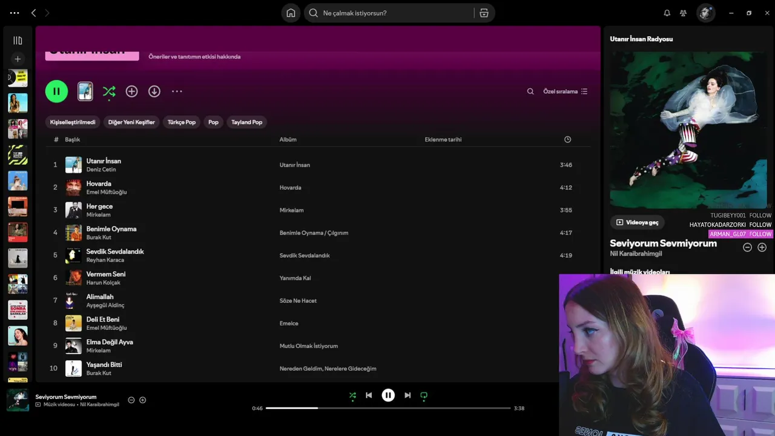Open the topmost playlist in library sidebar
Image resolution: width=775 pixels, height=436 pixels.
pyautogui.click(x=18, y=78)
